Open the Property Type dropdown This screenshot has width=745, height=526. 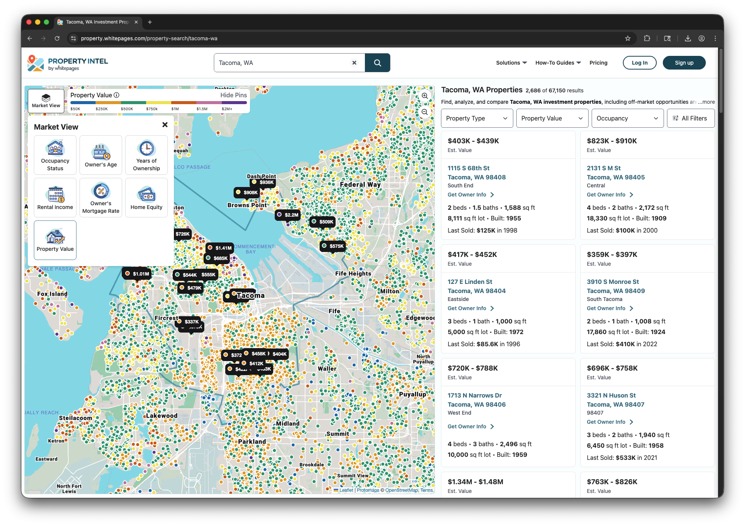[476, 118]
